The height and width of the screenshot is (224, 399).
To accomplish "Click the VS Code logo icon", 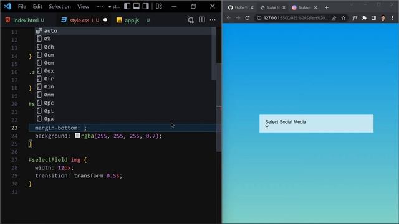I will point(7,6).
